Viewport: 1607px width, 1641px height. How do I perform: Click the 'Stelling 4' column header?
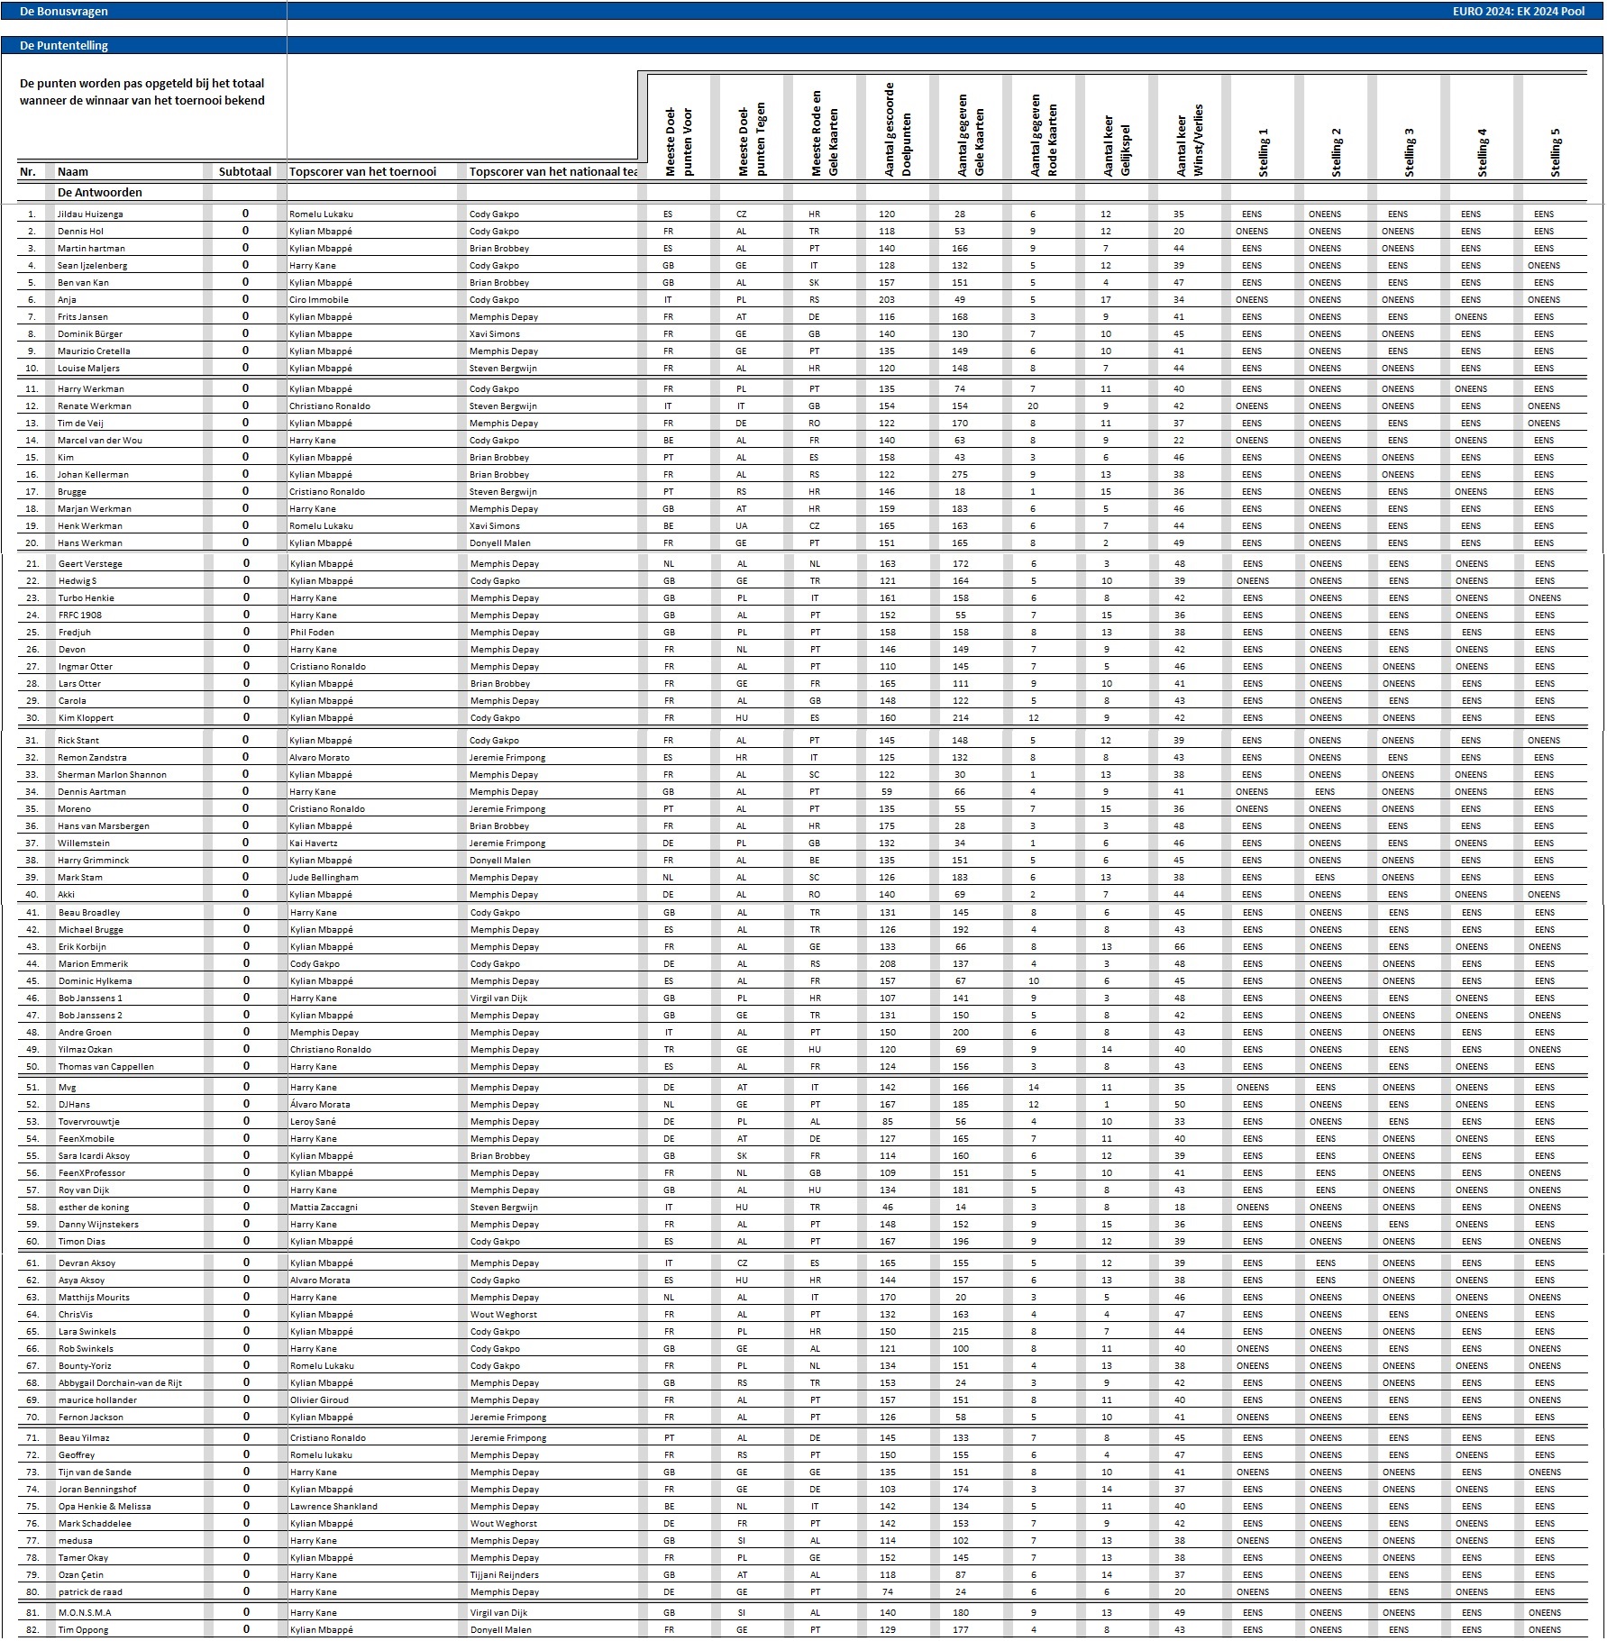pos(1482,152)
